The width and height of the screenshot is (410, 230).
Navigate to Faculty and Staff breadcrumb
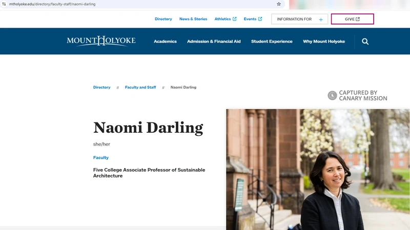(140, 88)
